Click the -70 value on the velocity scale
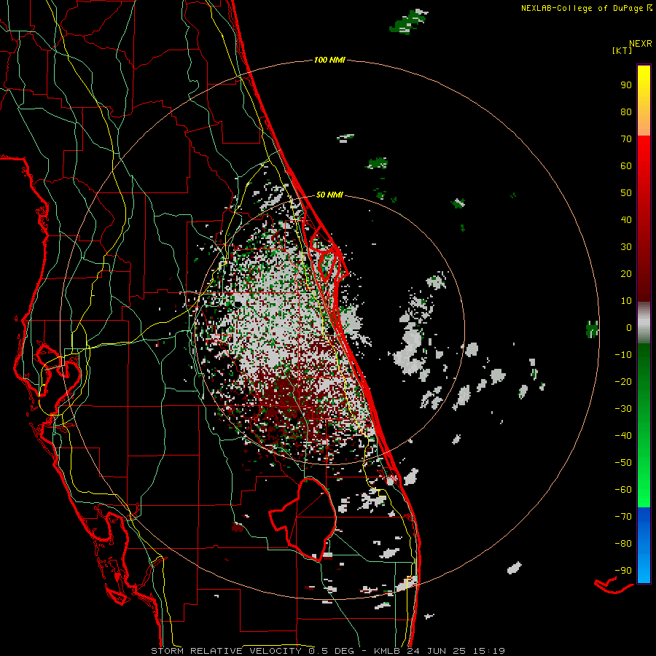Viewport: 656px width, 656px height. (623, 517)
